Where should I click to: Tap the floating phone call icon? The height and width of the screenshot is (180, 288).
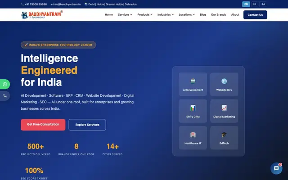point(5,96)
